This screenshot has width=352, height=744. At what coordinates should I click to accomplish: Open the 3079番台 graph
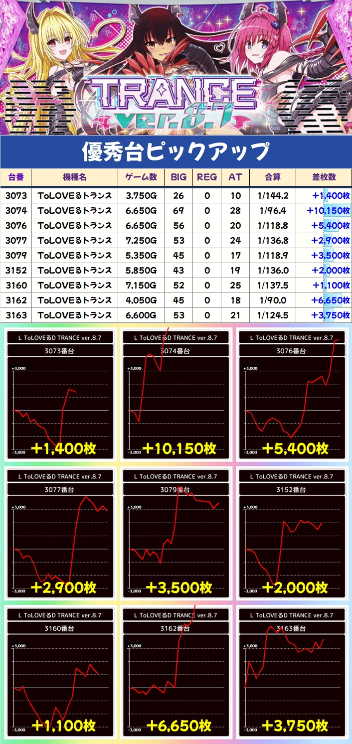[x=176, y=534]
